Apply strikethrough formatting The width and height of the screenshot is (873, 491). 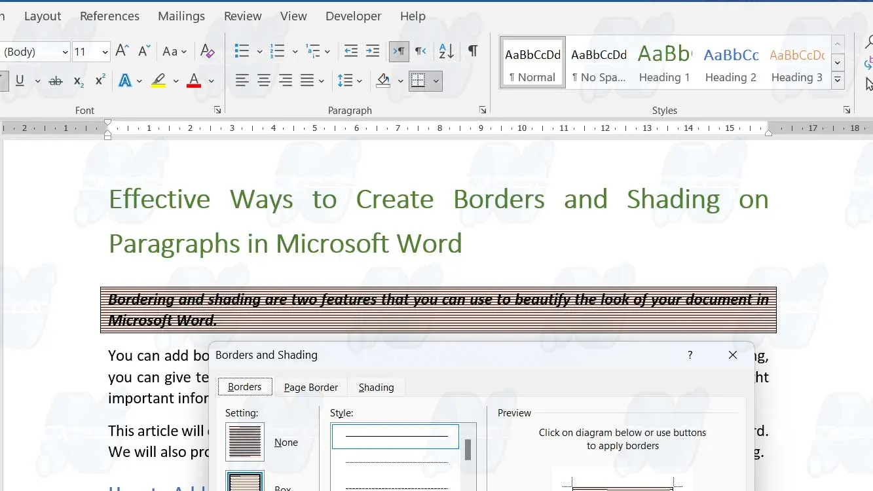pos(56,81)
